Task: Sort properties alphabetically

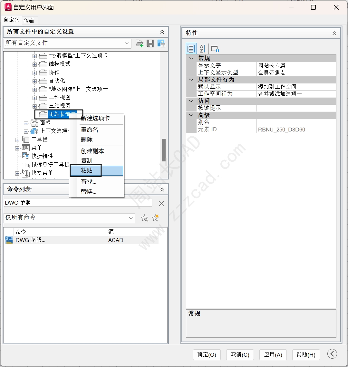Action: 202,48
